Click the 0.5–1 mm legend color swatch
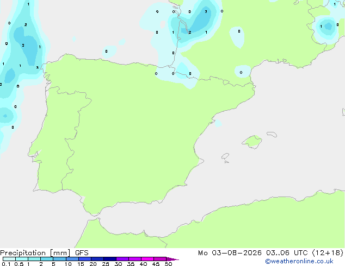The width and height of the screenshot is (345, 266). coord(22,259)
